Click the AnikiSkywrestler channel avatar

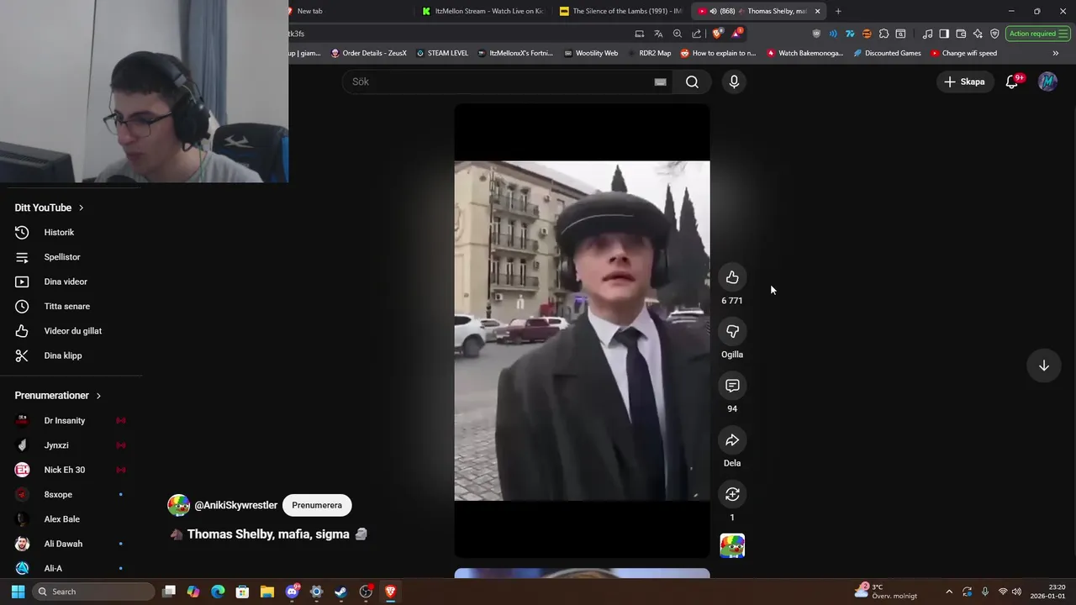coord(178,505)
